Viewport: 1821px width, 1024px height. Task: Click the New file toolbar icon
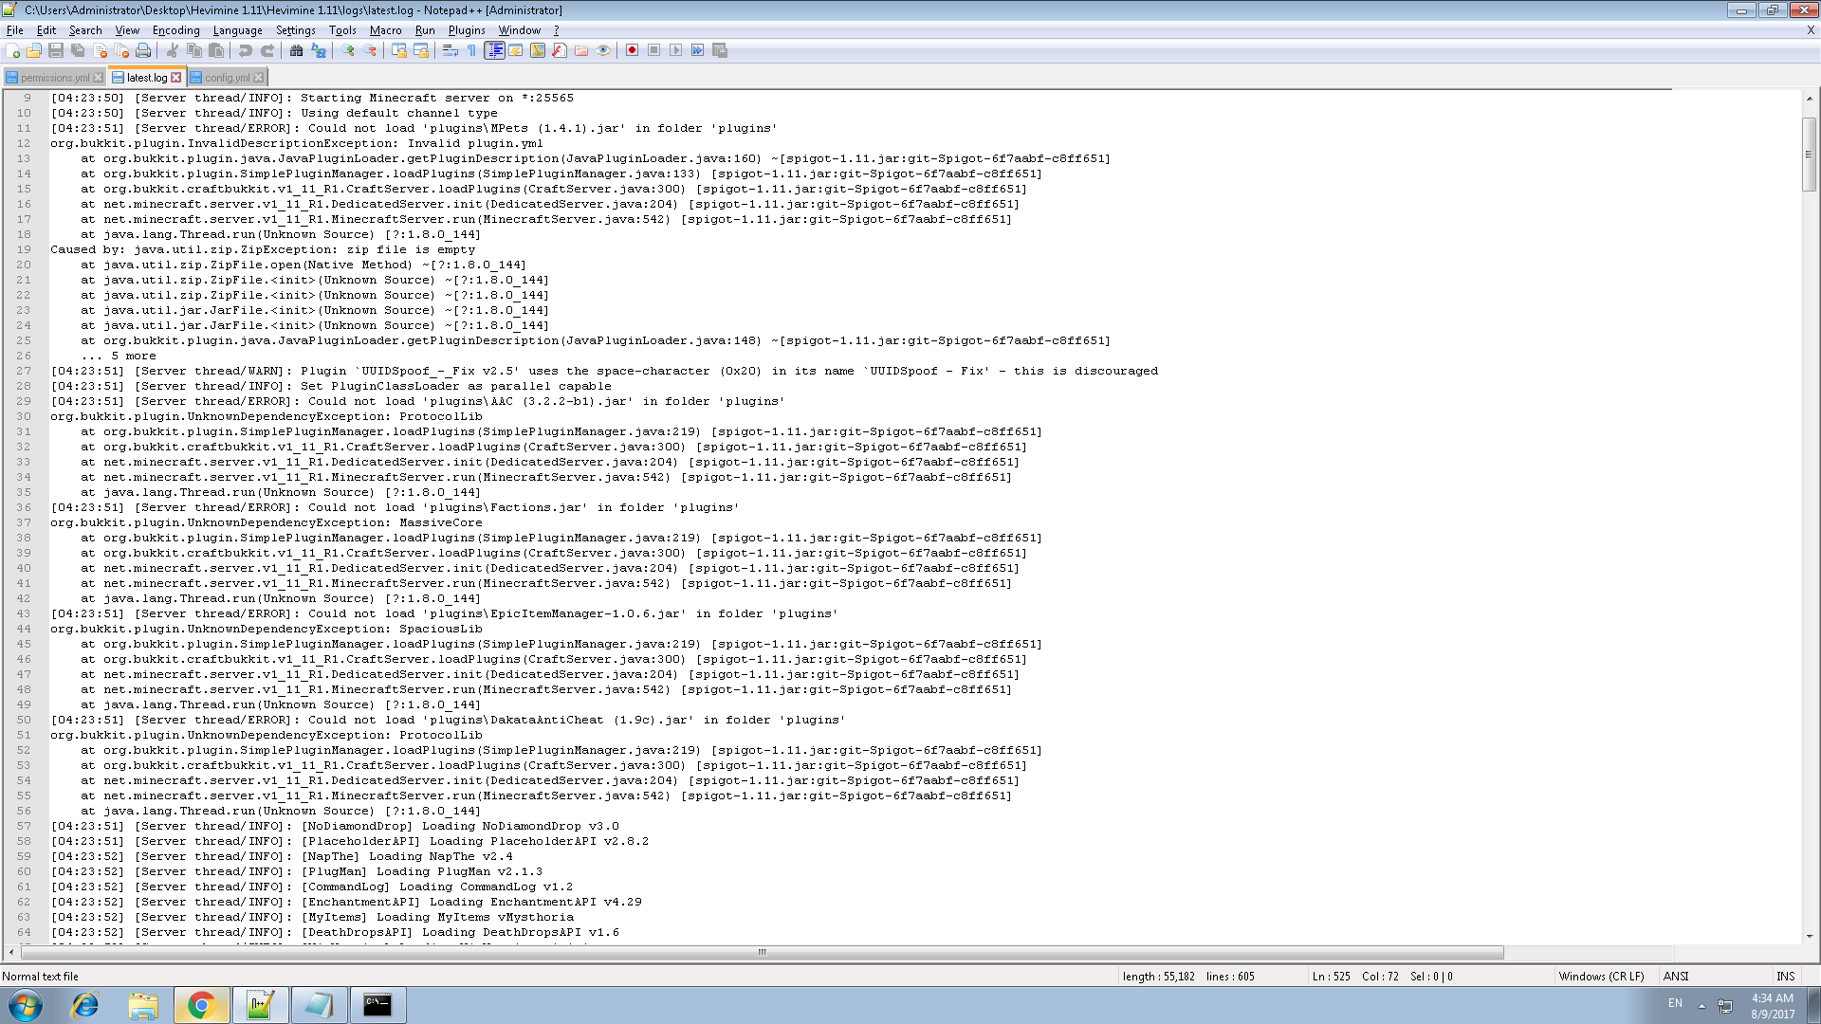[x=13, y=50]
